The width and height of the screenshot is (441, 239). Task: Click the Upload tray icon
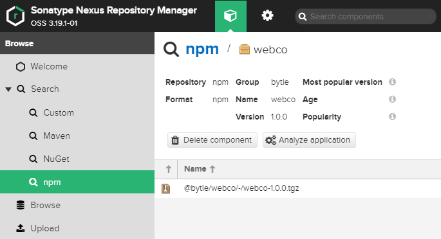20,228
